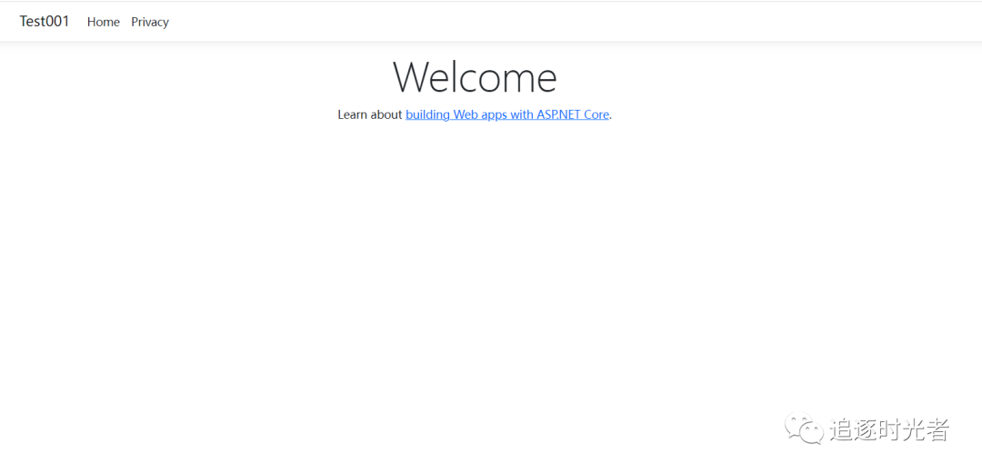Image resolution: width=982 pixels, height=473 pixels.
Task: Go to the Home nav item
Action: 104,22
